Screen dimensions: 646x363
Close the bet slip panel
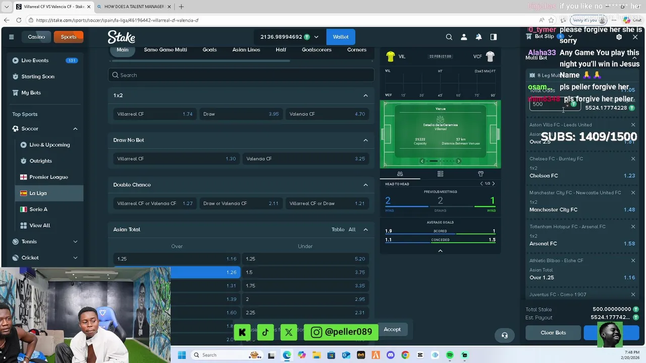[635, 37]
